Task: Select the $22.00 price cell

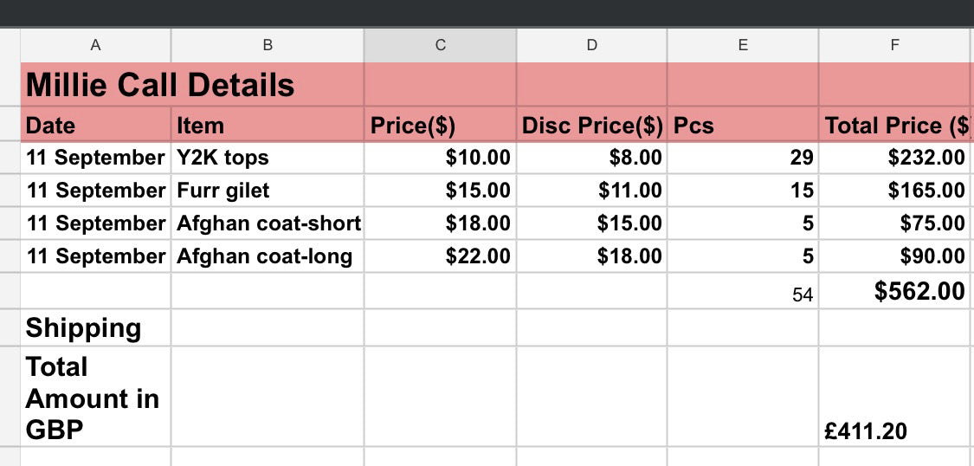Action: 440,256
